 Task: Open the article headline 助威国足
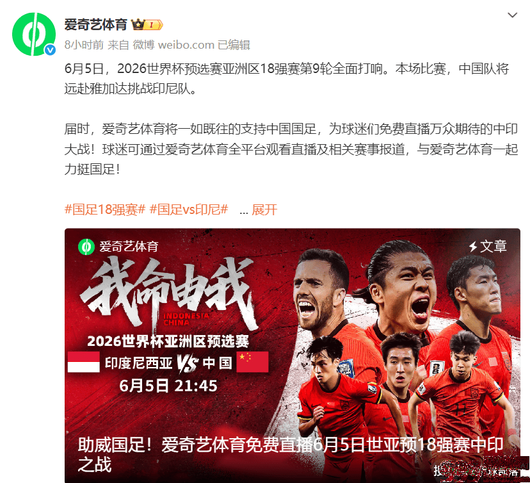pos(291,454)
